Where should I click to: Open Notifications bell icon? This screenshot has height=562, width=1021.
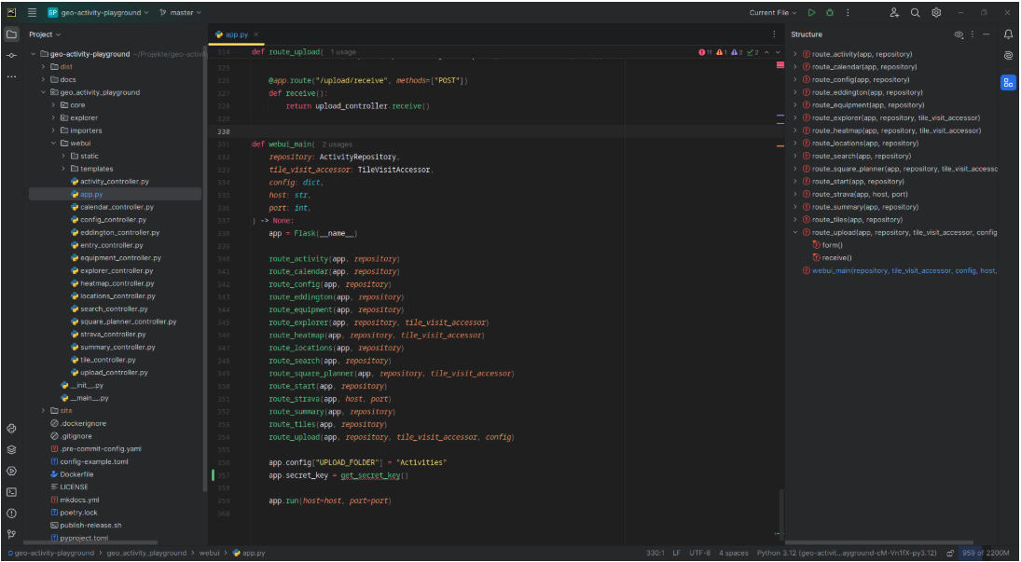click(x=1008, y=34)
